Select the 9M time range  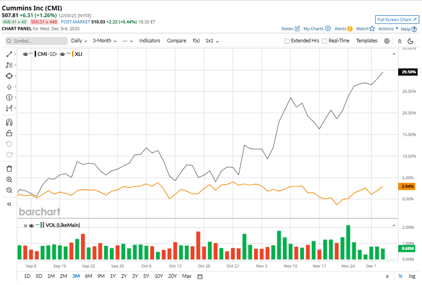click(101, 276)
